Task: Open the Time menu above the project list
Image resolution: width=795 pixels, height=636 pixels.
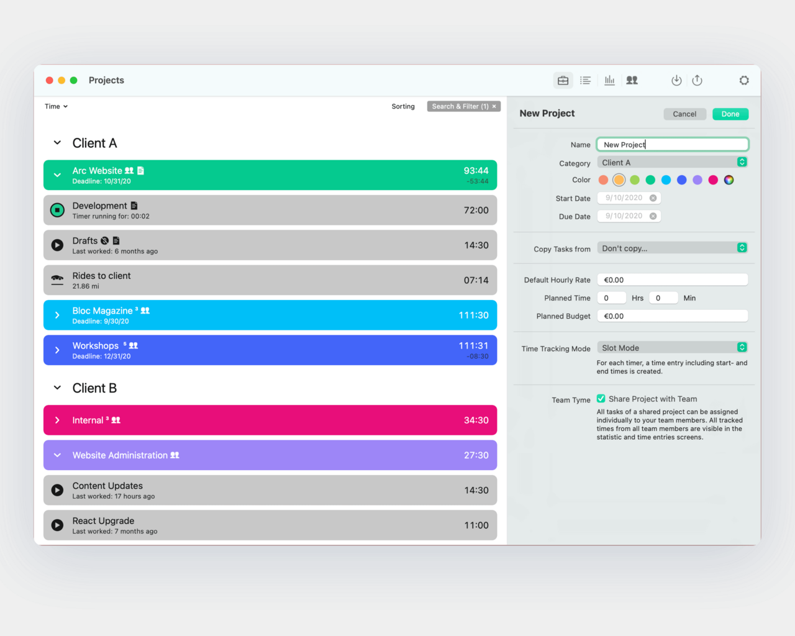Action: tap(56, 107)
